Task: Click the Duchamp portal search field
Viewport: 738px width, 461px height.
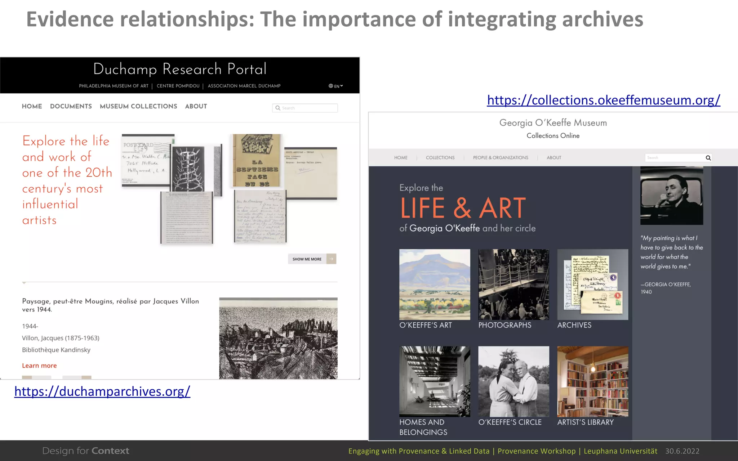Action: pyautogui.click(x=305, y=108)
